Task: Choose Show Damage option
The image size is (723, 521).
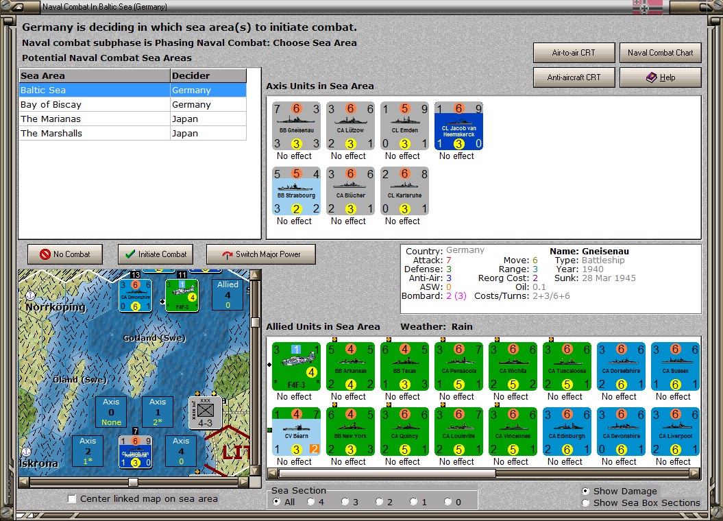Action: 585,491
